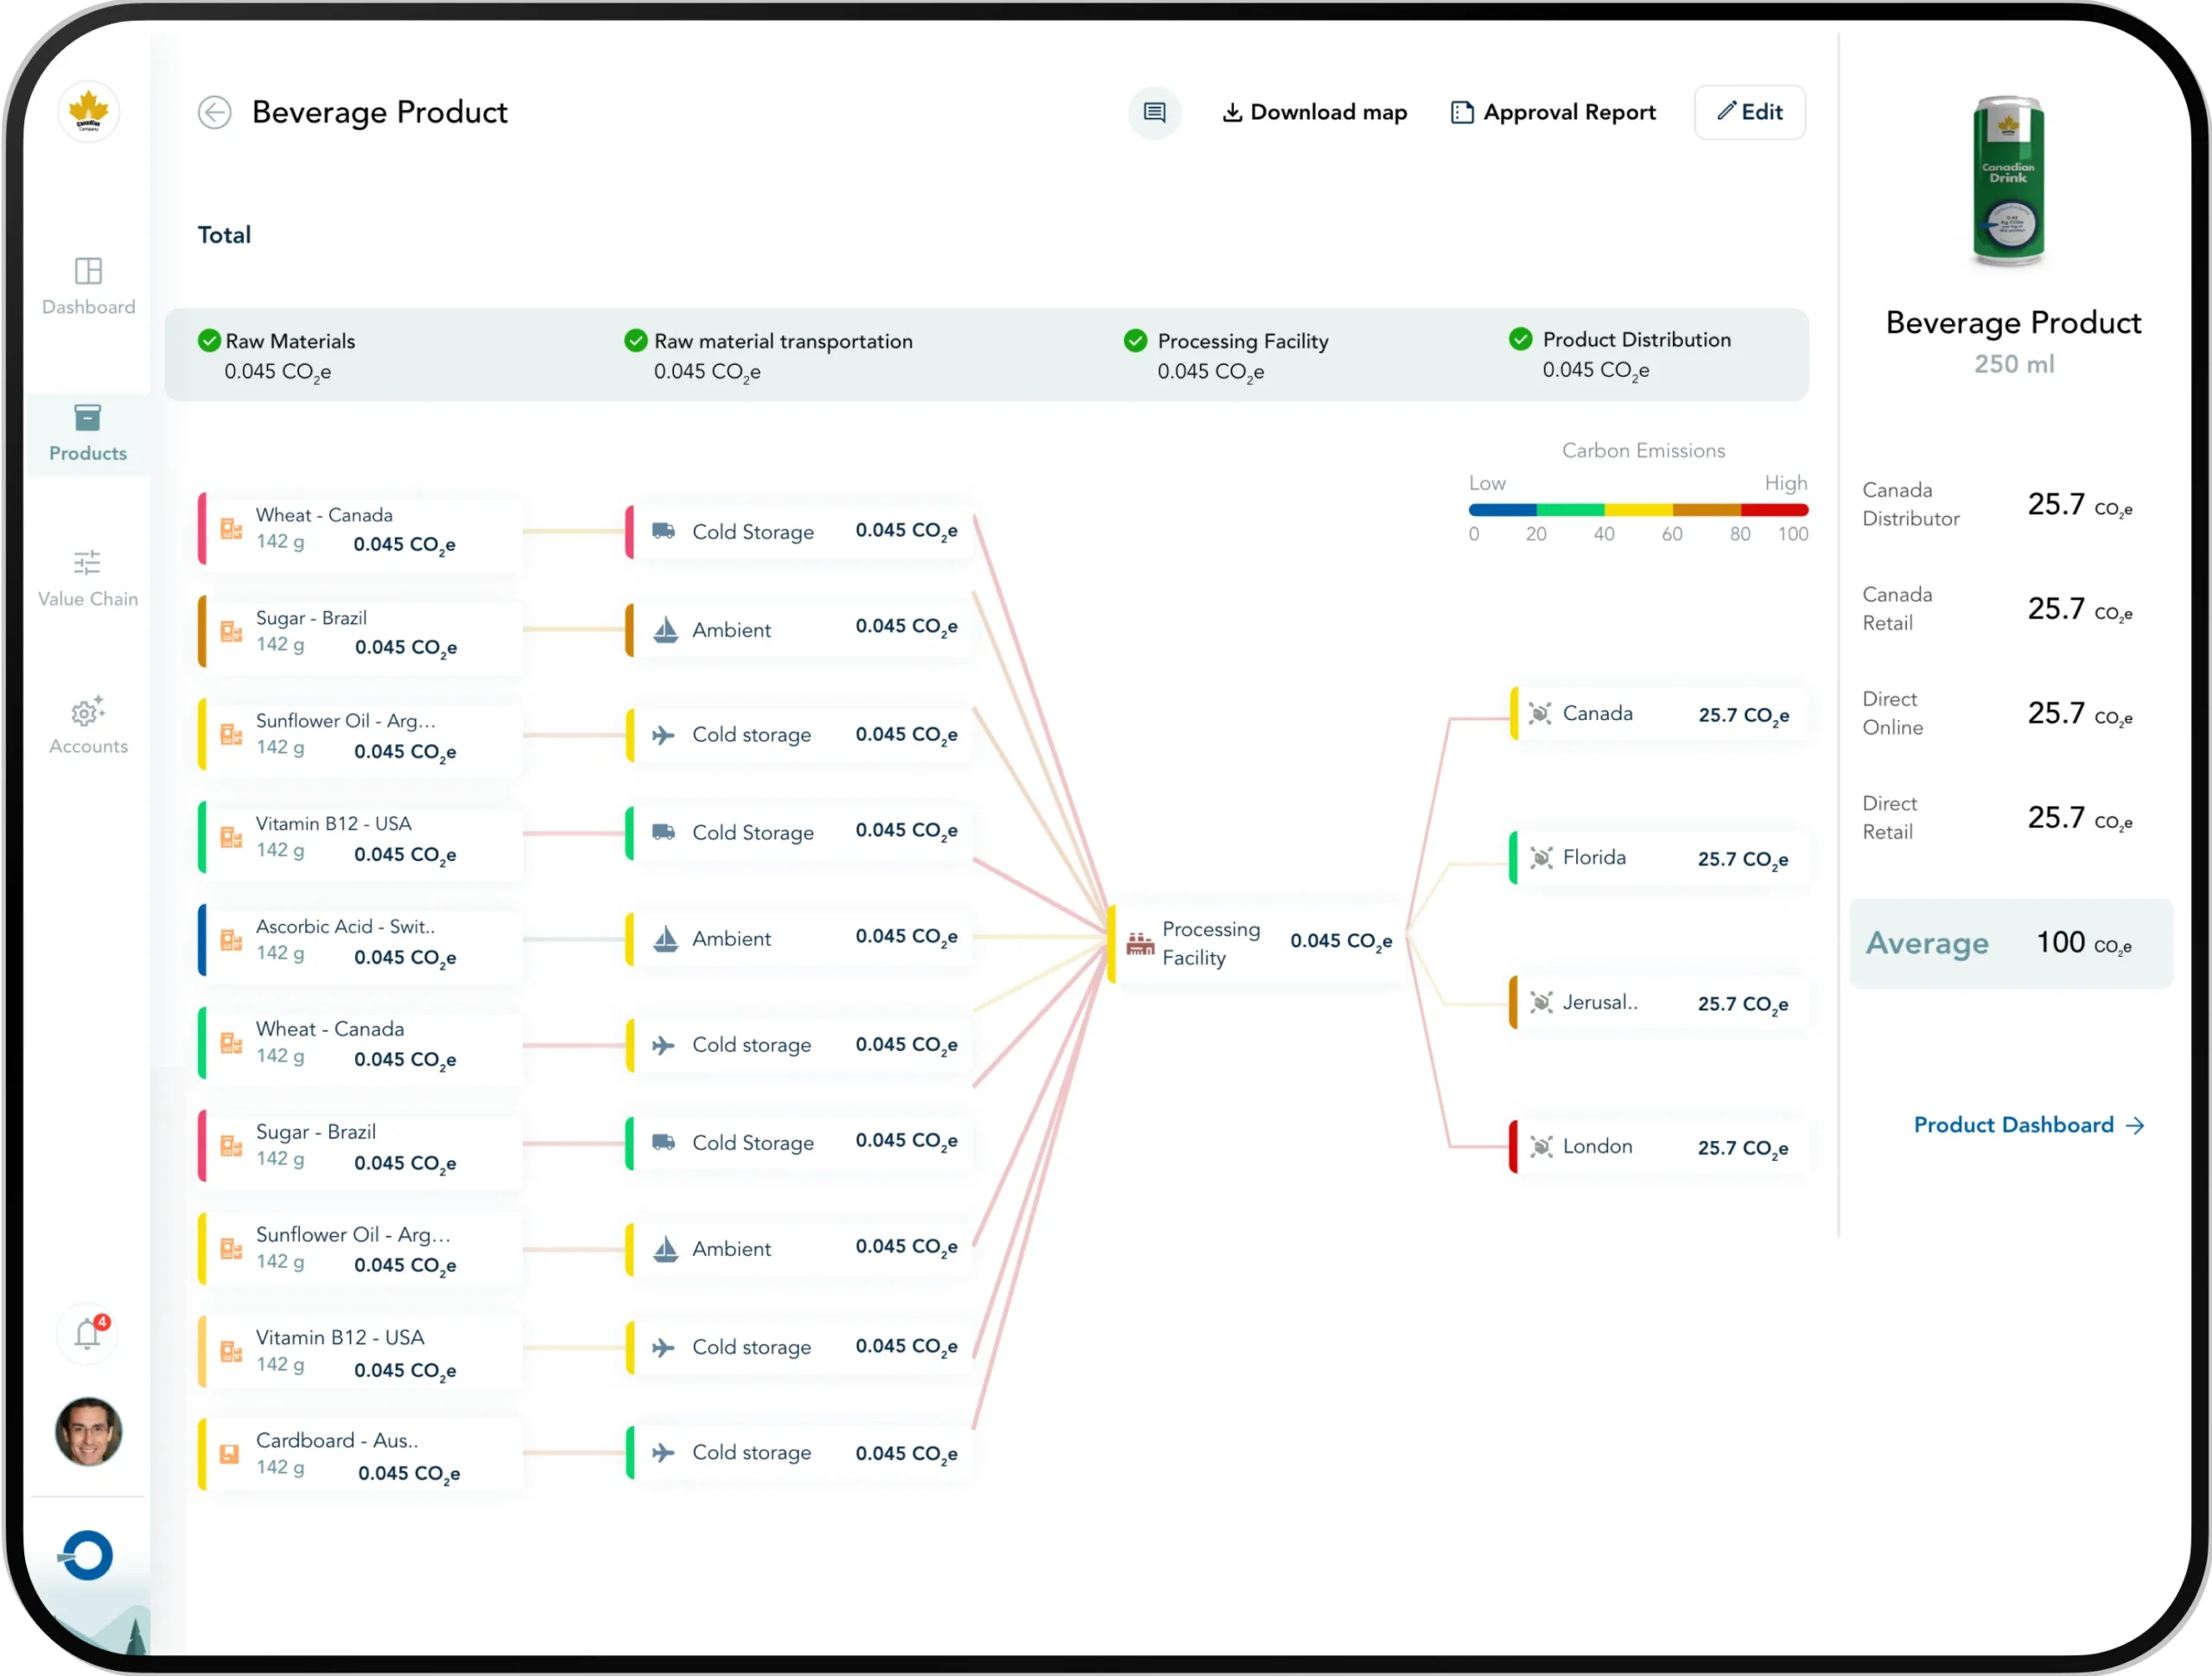Click the Processing Facility green check mark
Viewport: 2212px width, 1676px height.
click(1135, 341)
